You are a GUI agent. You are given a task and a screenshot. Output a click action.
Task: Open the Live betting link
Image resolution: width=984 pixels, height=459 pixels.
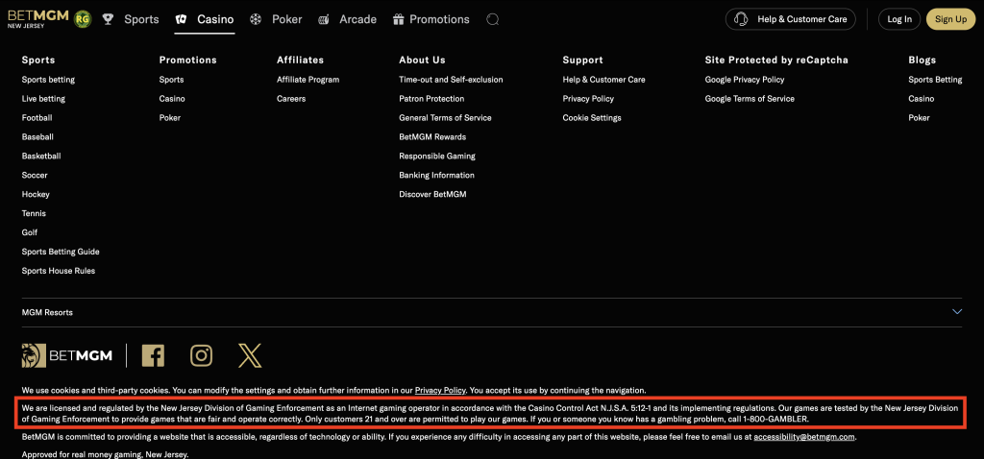point(43,99)
